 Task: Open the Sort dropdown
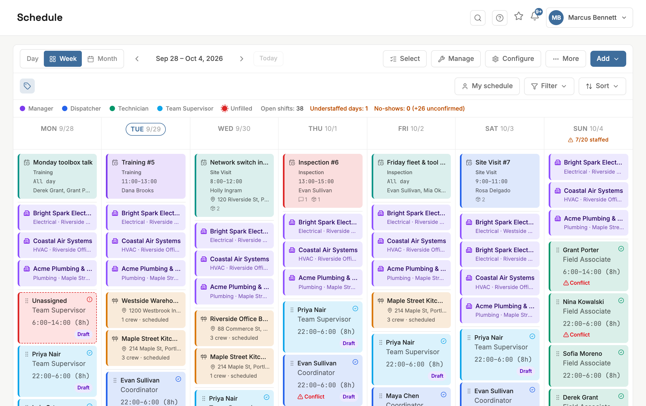coord(602,86)
